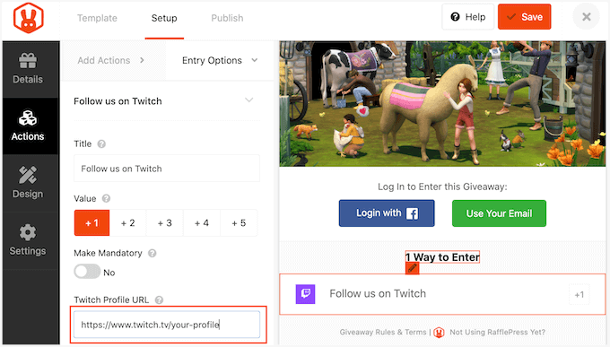Click the Twitch Profile URL field
This screenshot has width=610, height=347.
click(x=167, y=325)
